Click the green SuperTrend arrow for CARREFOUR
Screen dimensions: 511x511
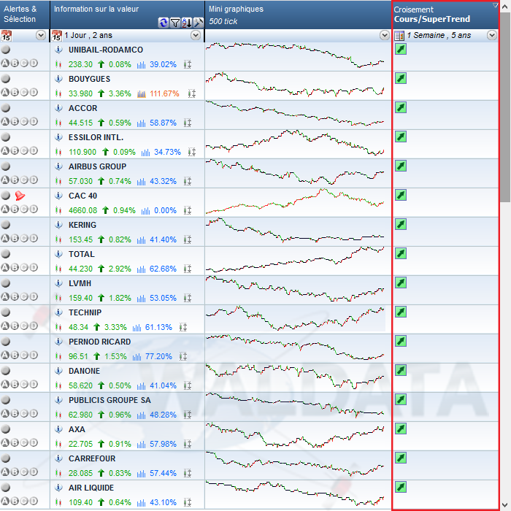coord(401,458)
